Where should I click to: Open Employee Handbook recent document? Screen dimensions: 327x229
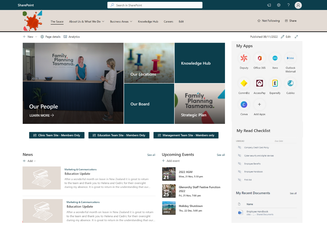pyautogui.click(x=257, y=211)
